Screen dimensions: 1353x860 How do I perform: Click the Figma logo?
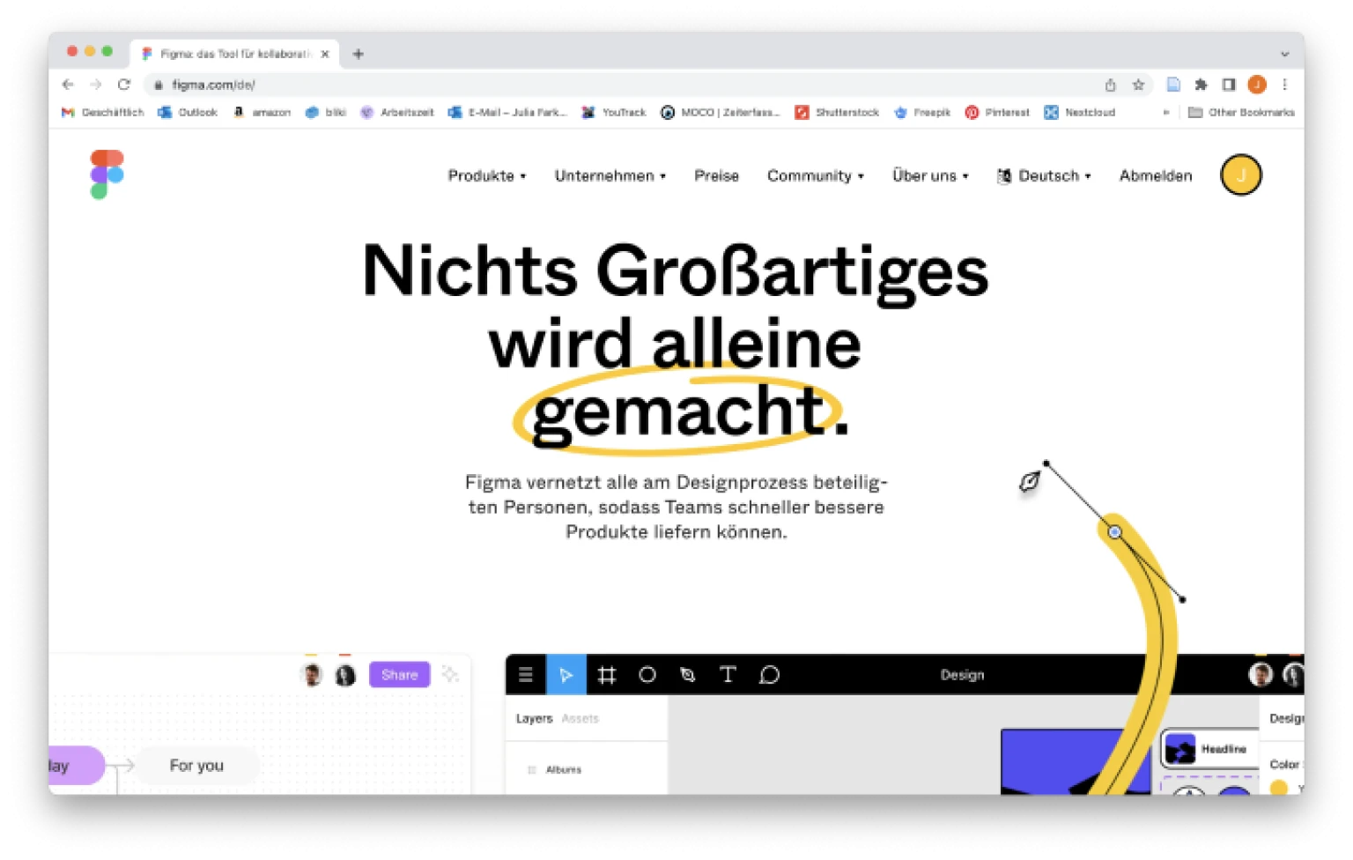[107, 174]
